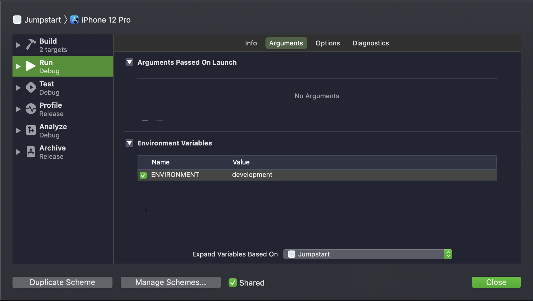Select the Archive Release action
The height and width of the screenshot is (301, 533).
click(63, 152)
